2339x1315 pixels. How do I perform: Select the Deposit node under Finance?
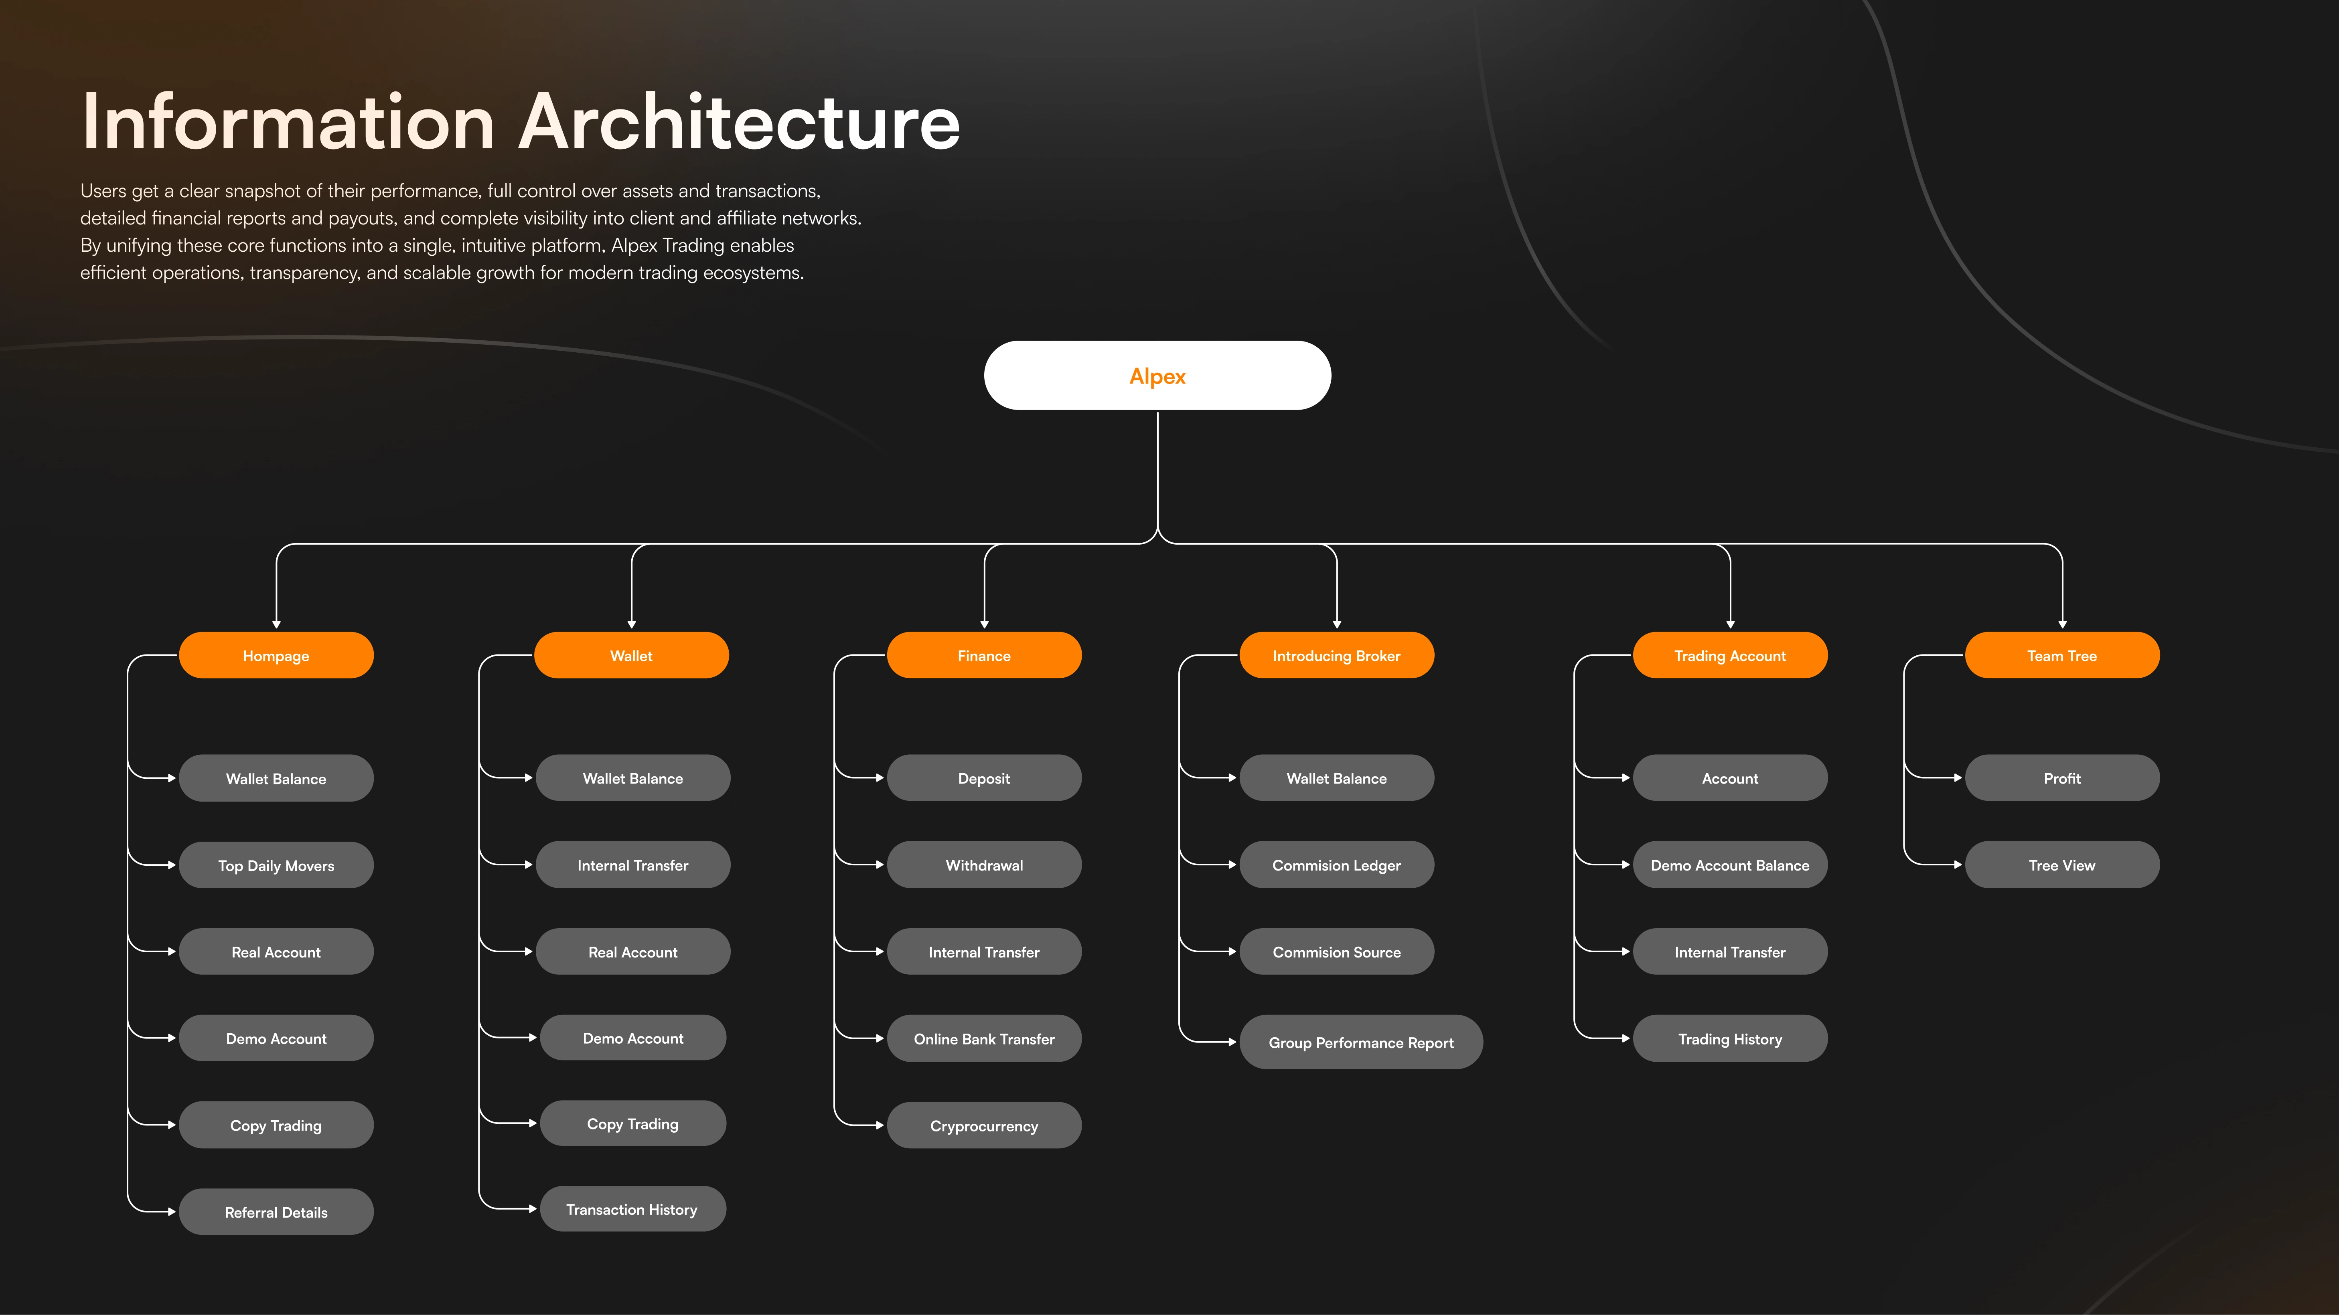983,778
